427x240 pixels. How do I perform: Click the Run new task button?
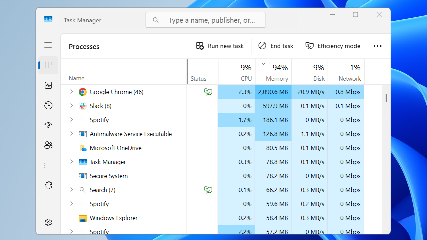pyautogui.click(x=220, y=46)
